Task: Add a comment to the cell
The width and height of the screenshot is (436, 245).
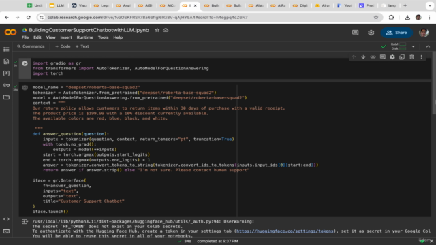Action: coord(383,57)
